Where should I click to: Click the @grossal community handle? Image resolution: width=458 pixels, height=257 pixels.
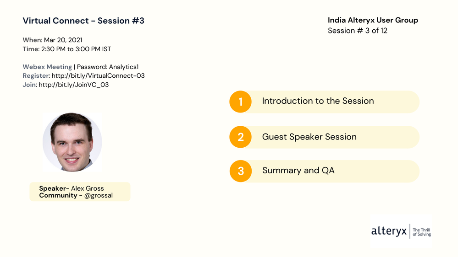pos(99,196)
